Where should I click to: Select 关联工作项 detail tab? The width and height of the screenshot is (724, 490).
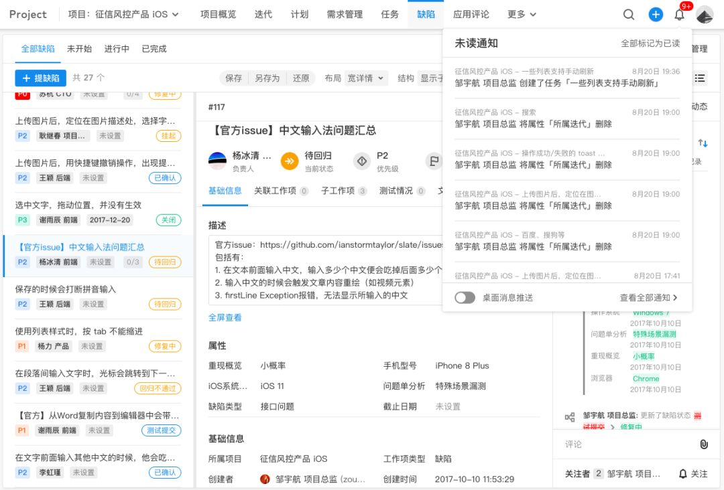(x=281, y=191)
